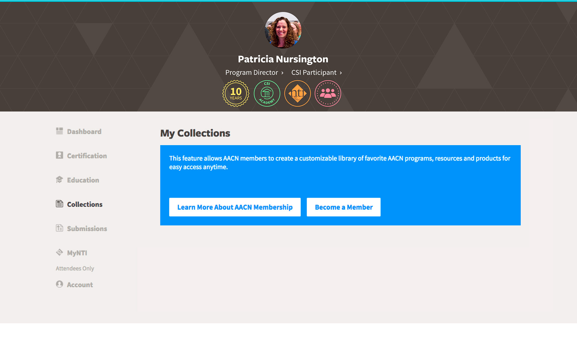Screen dimensions: 577x342
Task: Expand the Program Director chevron
Action: point(282,73)
